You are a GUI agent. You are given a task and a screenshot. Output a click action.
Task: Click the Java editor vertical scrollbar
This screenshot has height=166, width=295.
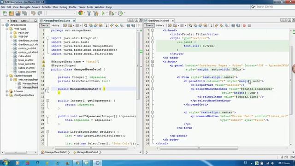[x=138, y=66]
